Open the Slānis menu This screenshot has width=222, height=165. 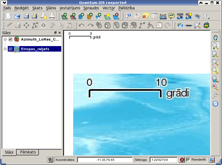[x=51, y=8]
